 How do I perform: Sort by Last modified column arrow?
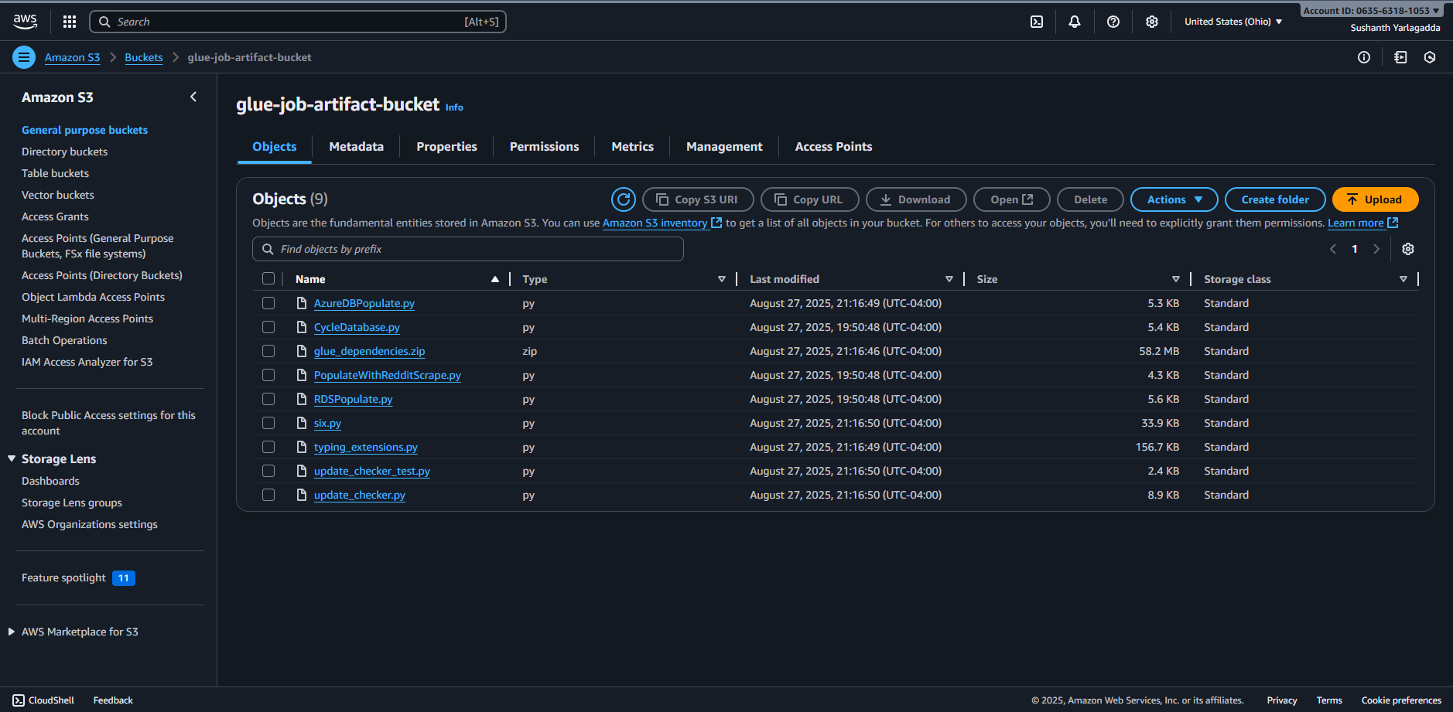[949, 279]
